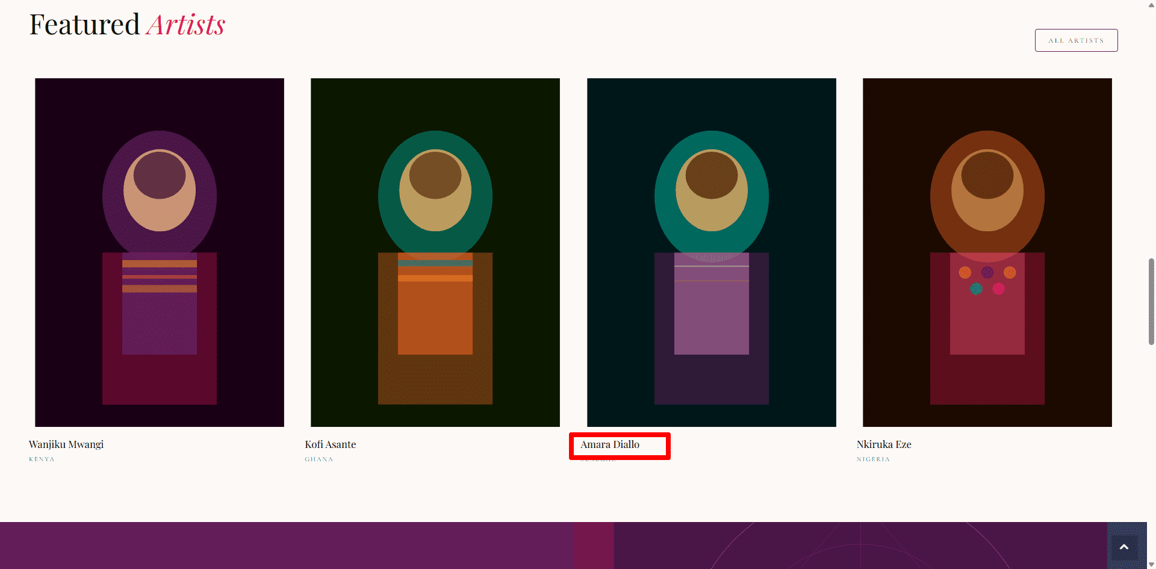Click the maroon accent block in banner
Image resolution: width=1156 pixels, height=569 pixels.
coord(594,546)
